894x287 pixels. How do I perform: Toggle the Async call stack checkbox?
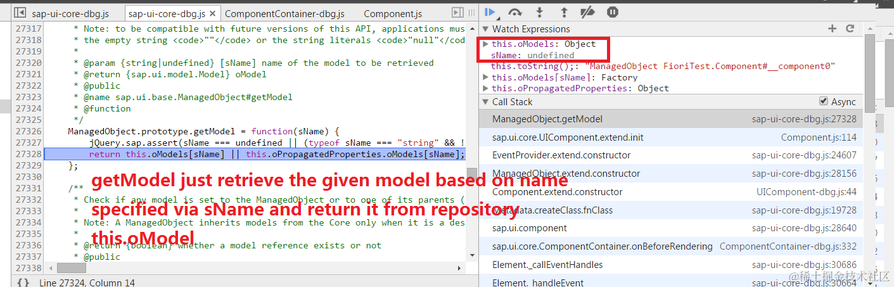(824, 101)
